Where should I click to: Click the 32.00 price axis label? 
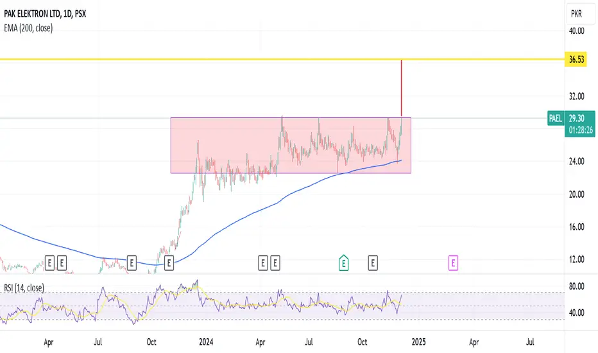pyautogui.click(x=576, y=96)
